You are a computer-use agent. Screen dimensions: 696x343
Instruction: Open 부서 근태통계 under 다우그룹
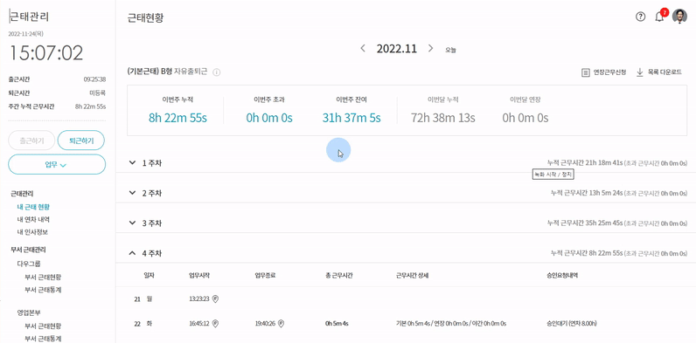(43, 290)
